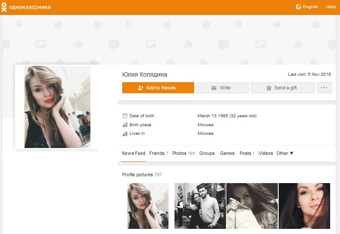340x234 pixels.
Task: Expand the Other dropdown in profile tabs
Action: tap(285, 153)
